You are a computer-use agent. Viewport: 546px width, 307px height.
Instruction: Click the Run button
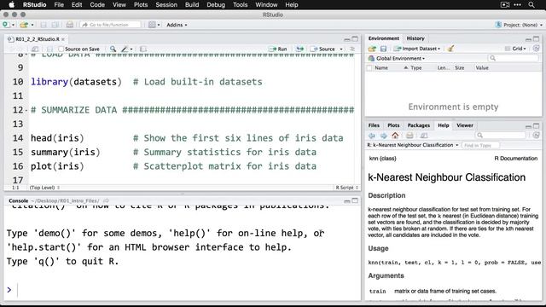[x=278, y=49]
